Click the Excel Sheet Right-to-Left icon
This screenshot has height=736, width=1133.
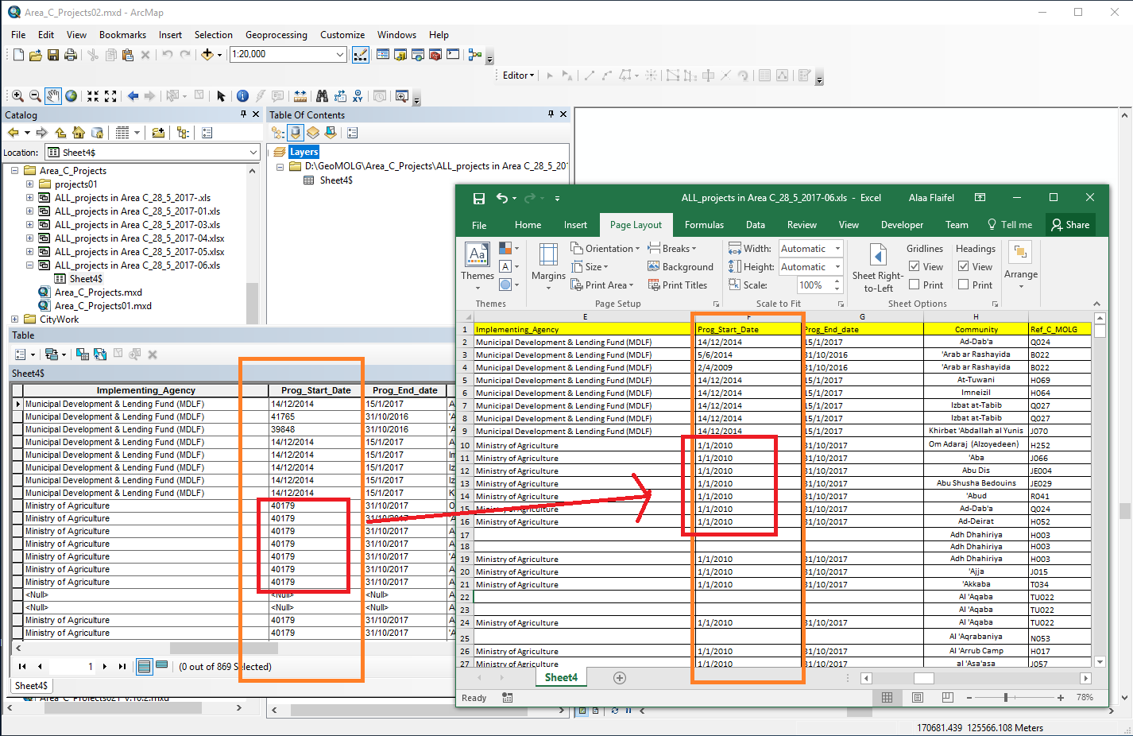(x=878, y=267)
